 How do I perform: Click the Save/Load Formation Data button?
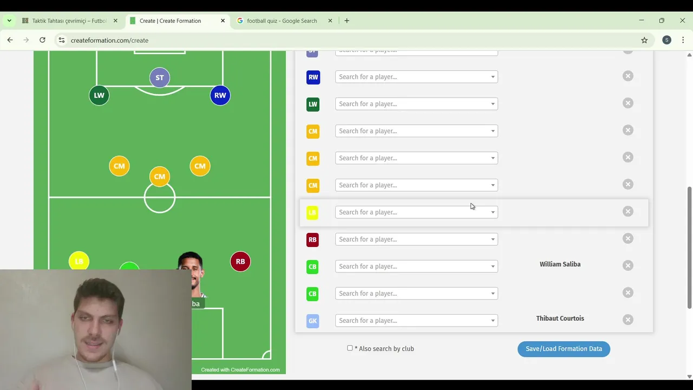(564, 349)
